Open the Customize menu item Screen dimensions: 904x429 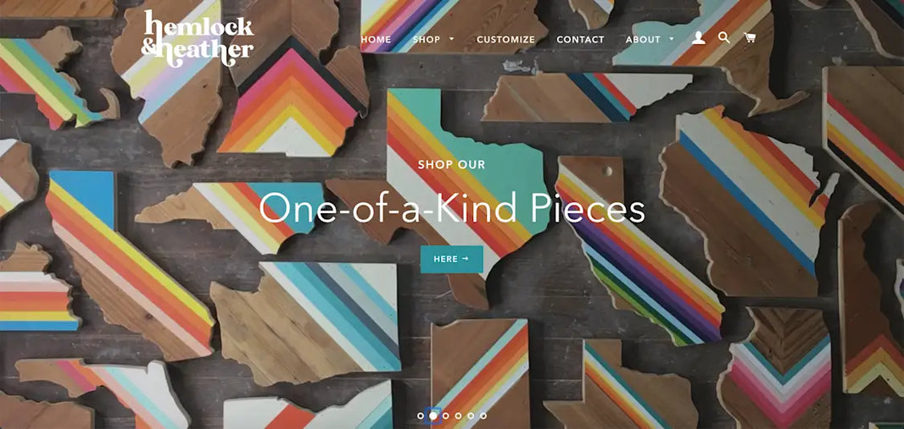pyautogui.click(x=505, y=40)
